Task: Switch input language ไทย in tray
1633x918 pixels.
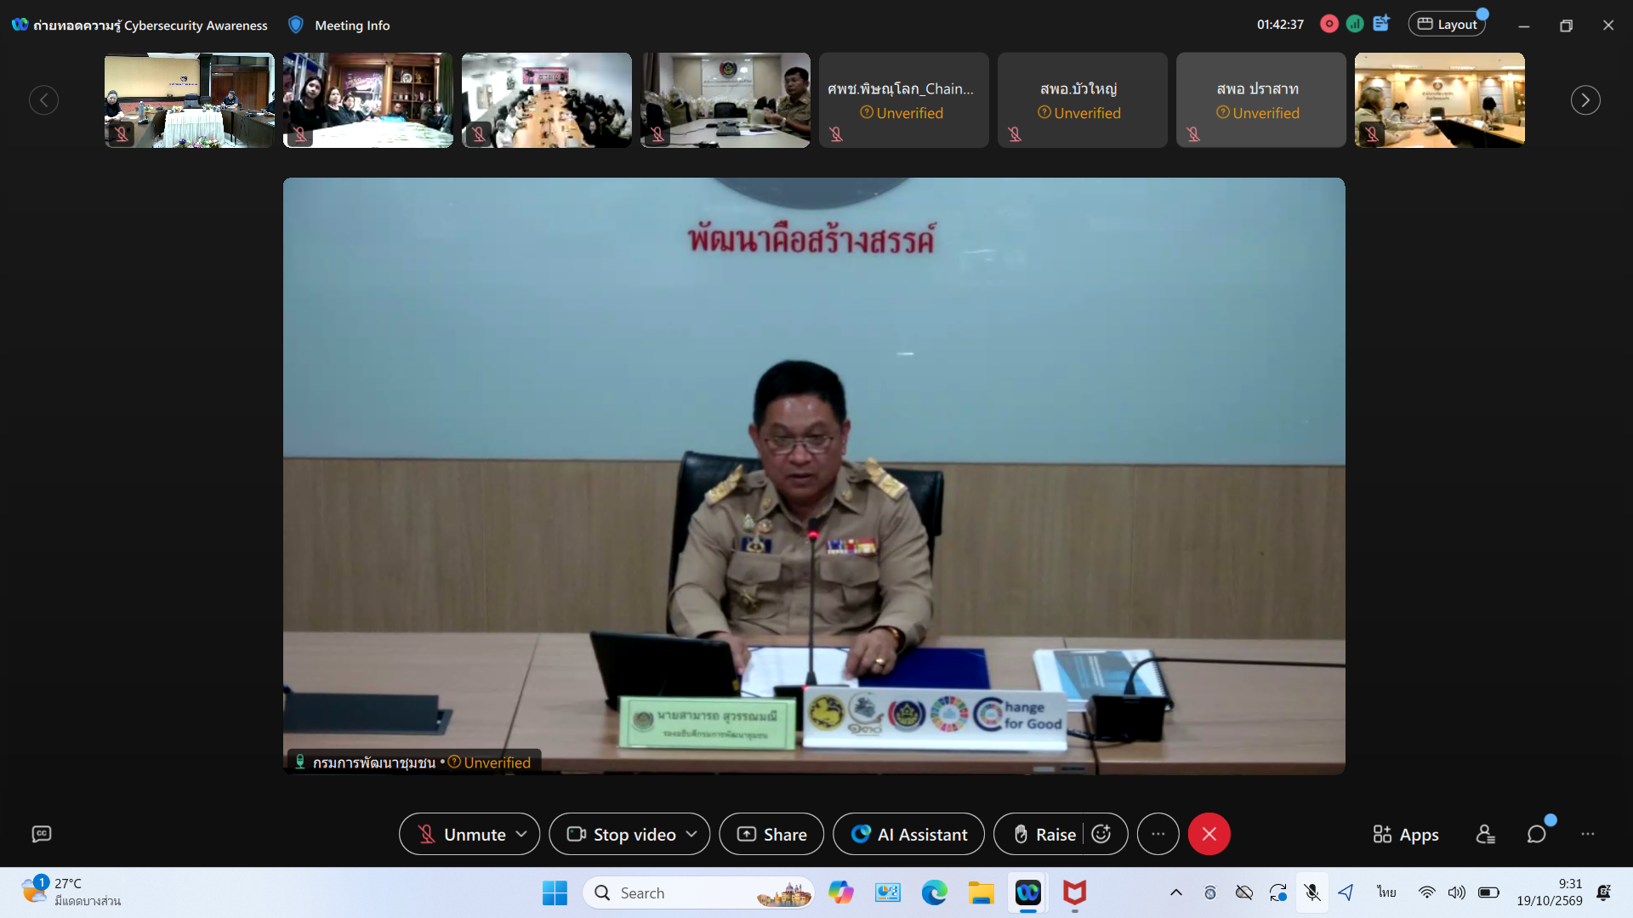Action: point(1386,892)
